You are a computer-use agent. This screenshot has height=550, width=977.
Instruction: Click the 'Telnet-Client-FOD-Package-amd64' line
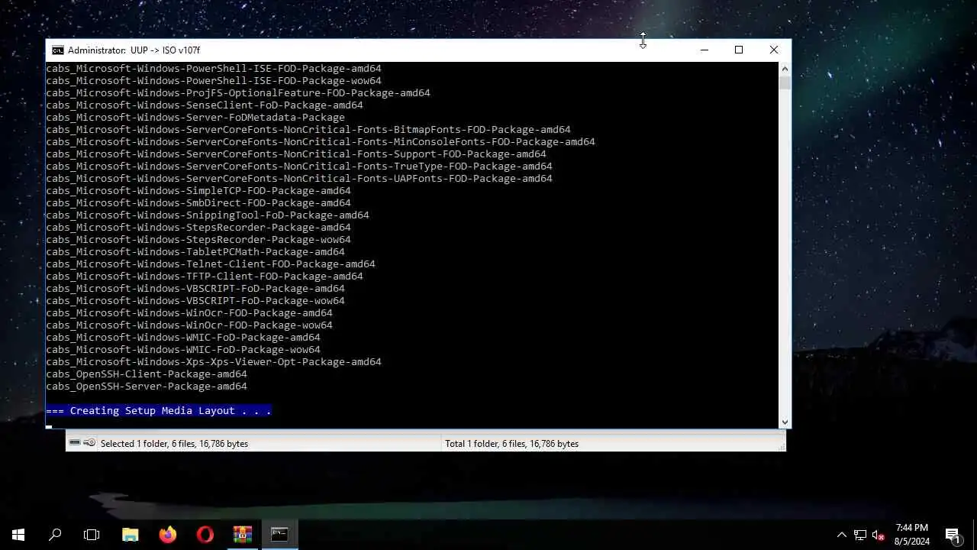[211, 264]
